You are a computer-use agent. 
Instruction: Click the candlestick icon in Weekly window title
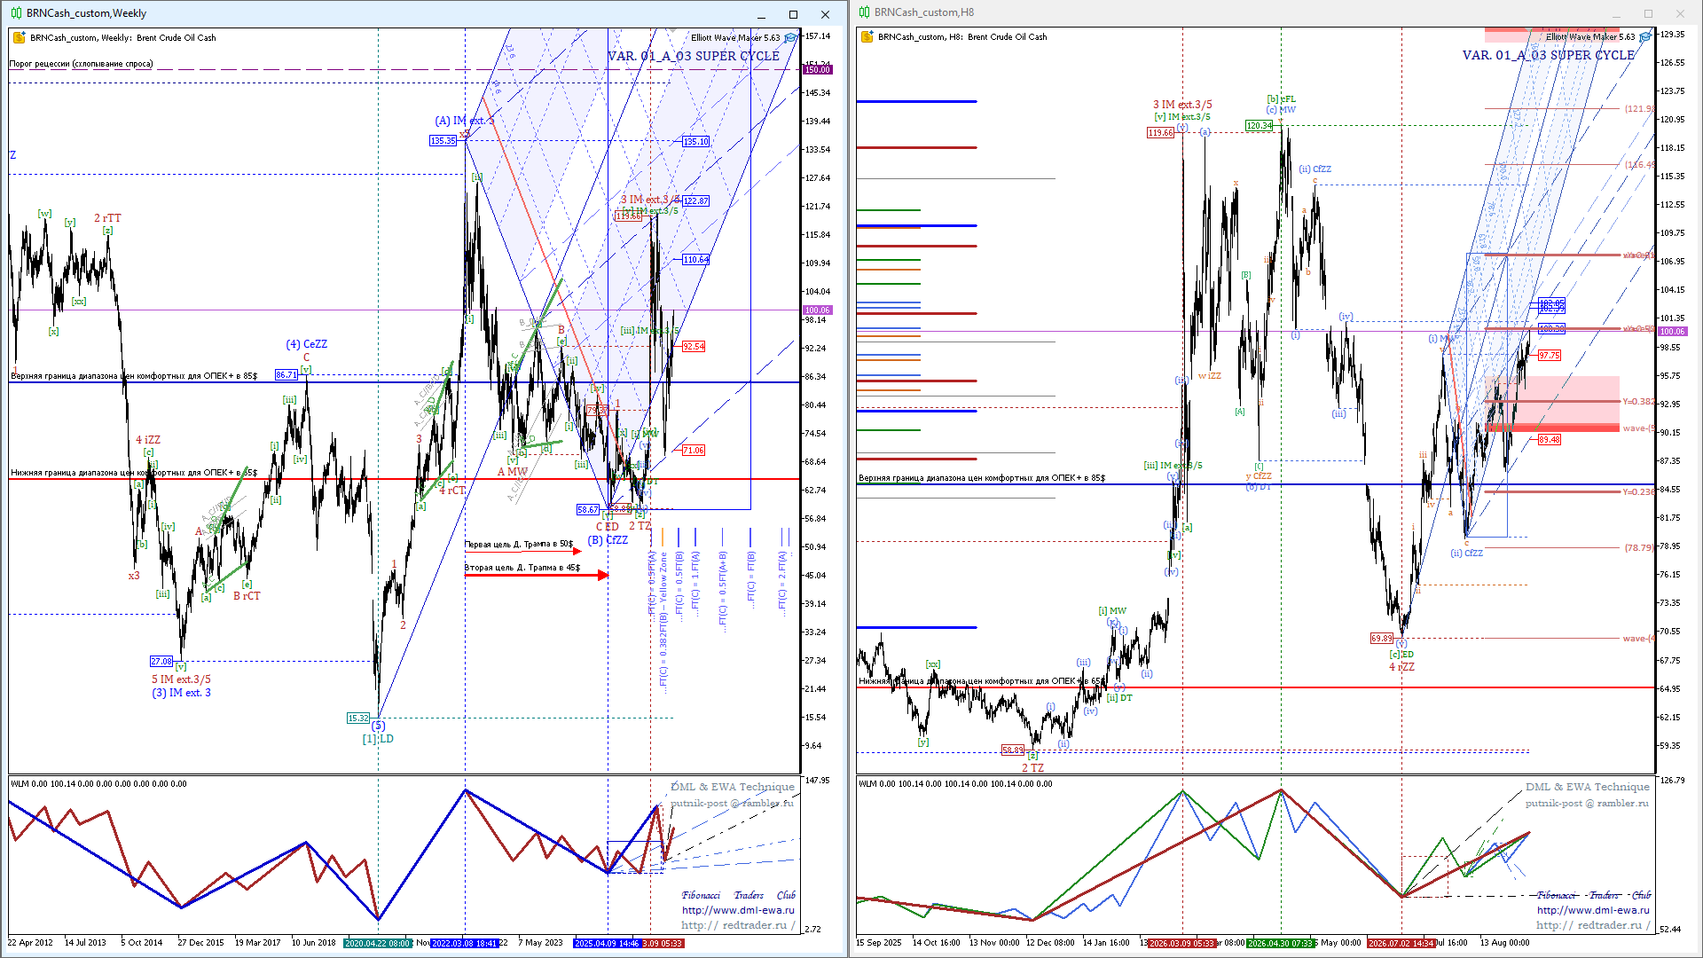coord(17,13)
